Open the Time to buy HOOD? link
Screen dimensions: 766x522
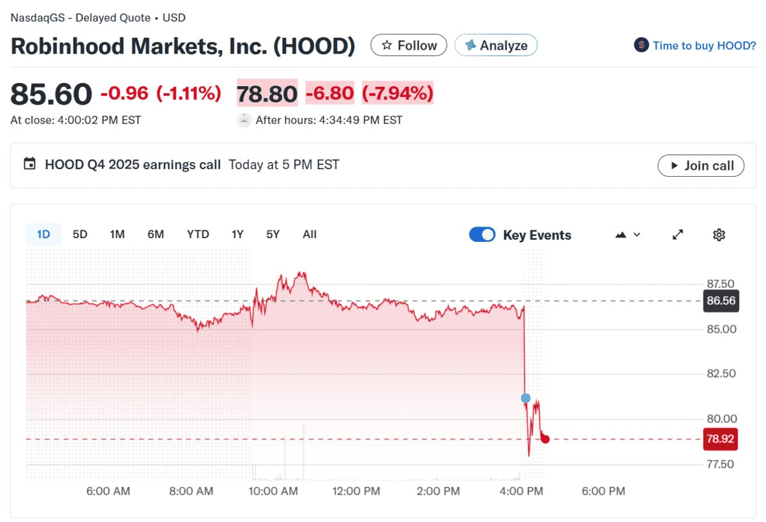pos(704,45)
